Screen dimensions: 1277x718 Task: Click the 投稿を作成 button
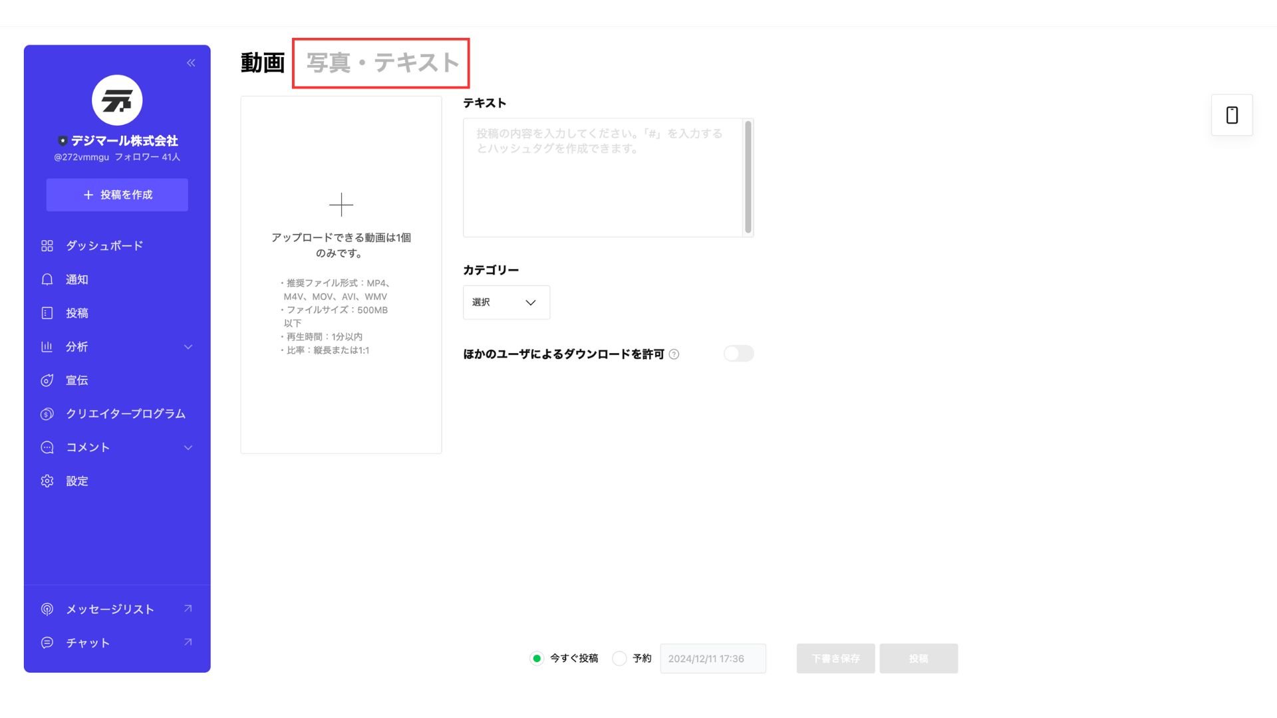(x=117, y=195)
